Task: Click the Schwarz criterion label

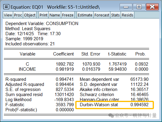Action: [97, 95]
